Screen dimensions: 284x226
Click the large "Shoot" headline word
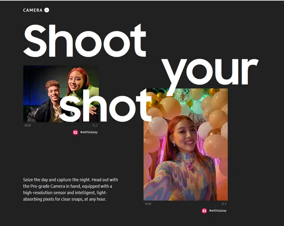pos(85,40)
